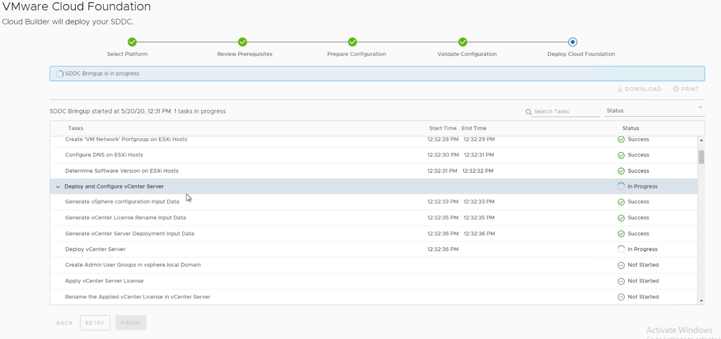
Task: Click the 12:32:31 PM end time of Configure DNS
Action: [479, 155]
